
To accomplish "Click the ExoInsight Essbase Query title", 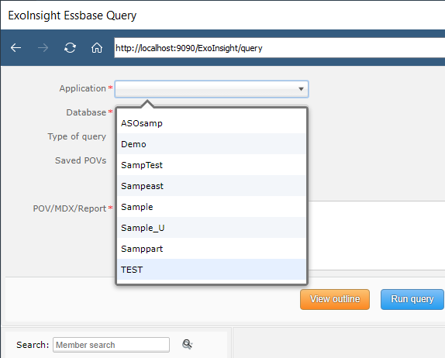I will click(72, 15).
